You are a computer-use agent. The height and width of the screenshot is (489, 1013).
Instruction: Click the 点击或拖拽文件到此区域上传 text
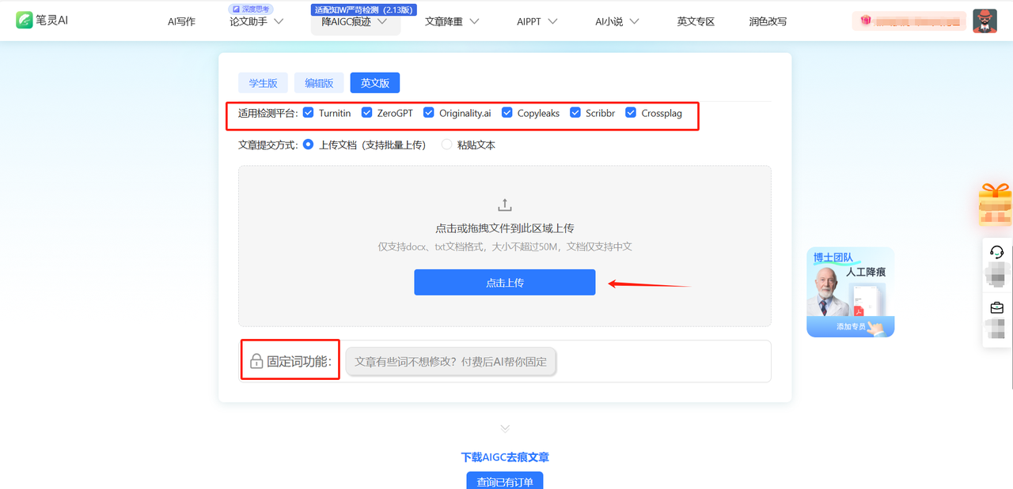click(505, 228)
